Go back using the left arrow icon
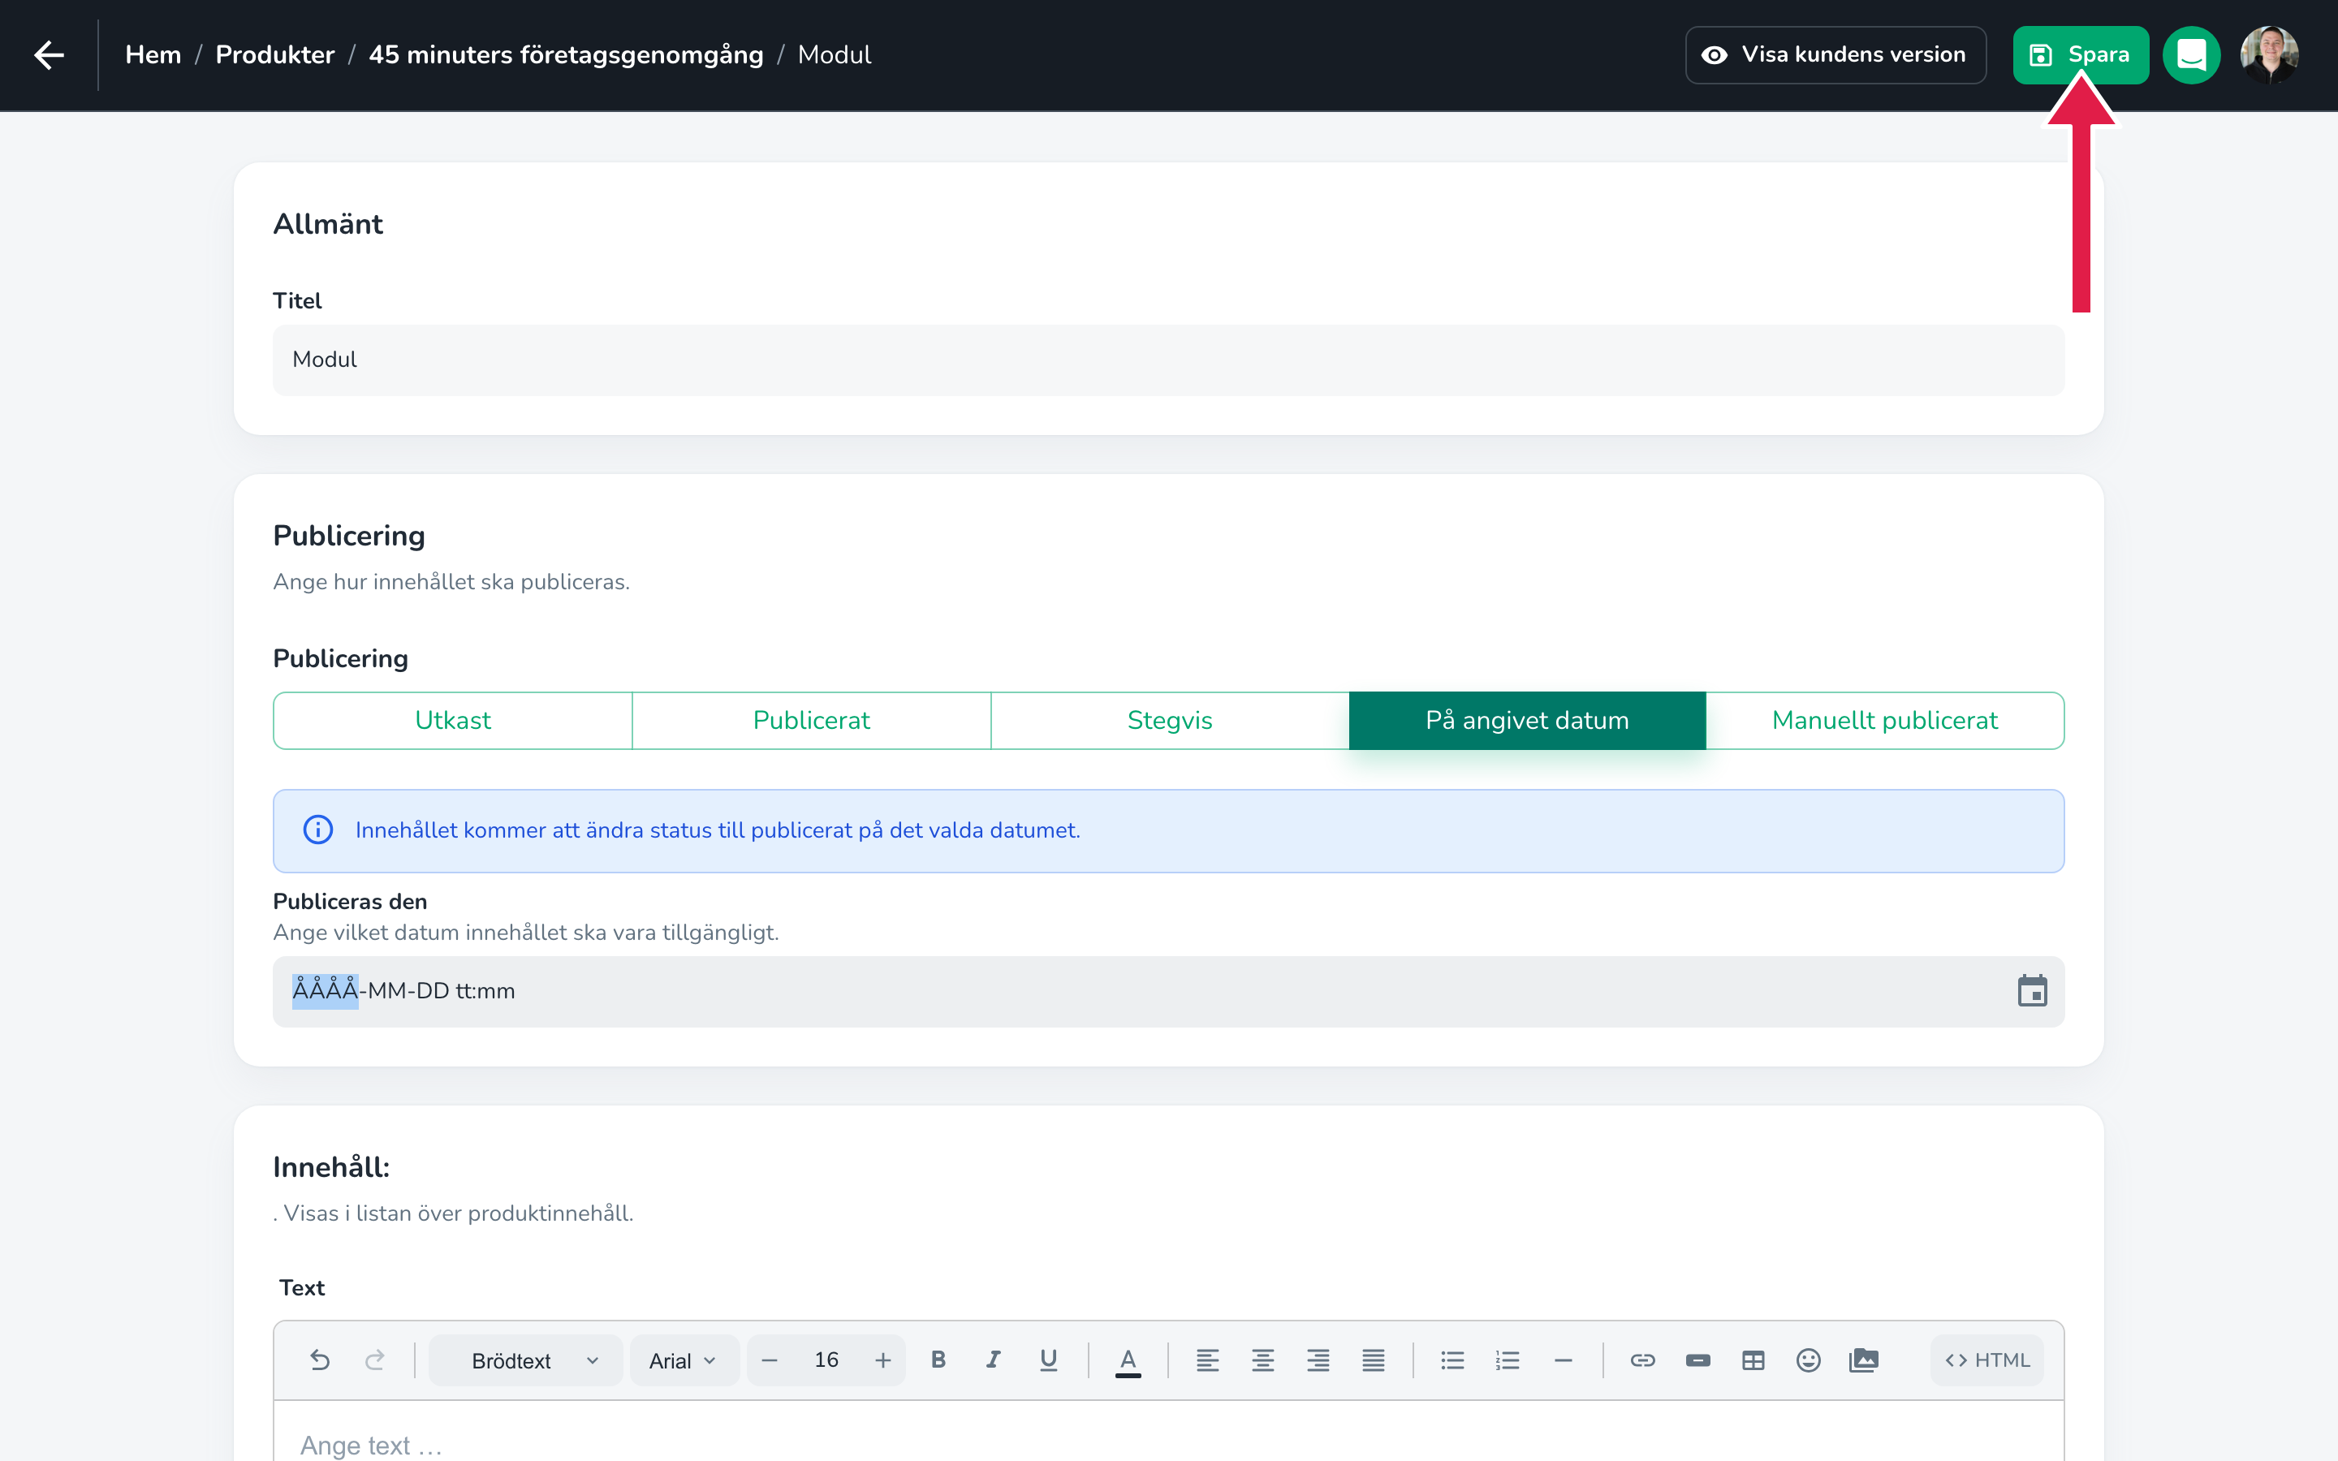 tap(50, 55)
